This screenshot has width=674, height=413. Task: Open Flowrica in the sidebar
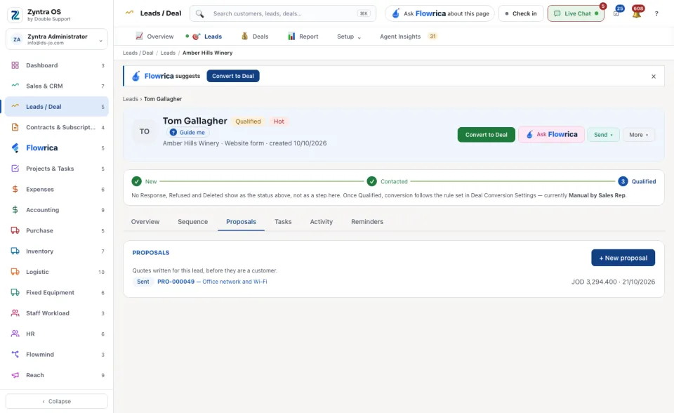click(57, 148)
